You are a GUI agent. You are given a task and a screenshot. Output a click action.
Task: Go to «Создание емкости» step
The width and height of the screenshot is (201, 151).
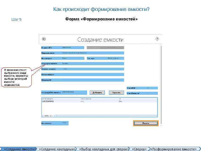click(x=18, y=149)
